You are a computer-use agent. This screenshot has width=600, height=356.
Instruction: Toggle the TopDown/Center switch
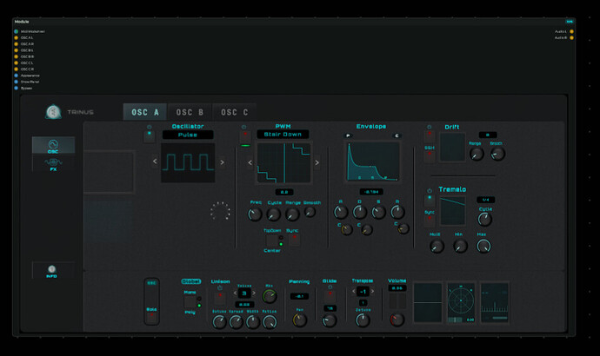272,241
